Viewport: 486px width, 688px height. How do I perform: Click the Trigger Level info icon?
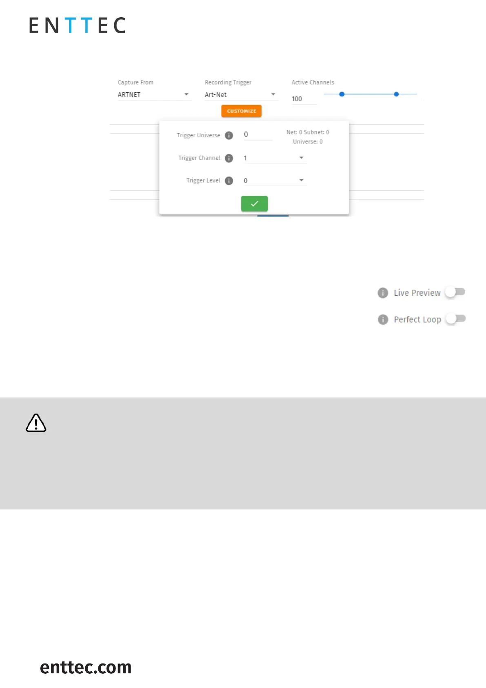coord(229,181)
